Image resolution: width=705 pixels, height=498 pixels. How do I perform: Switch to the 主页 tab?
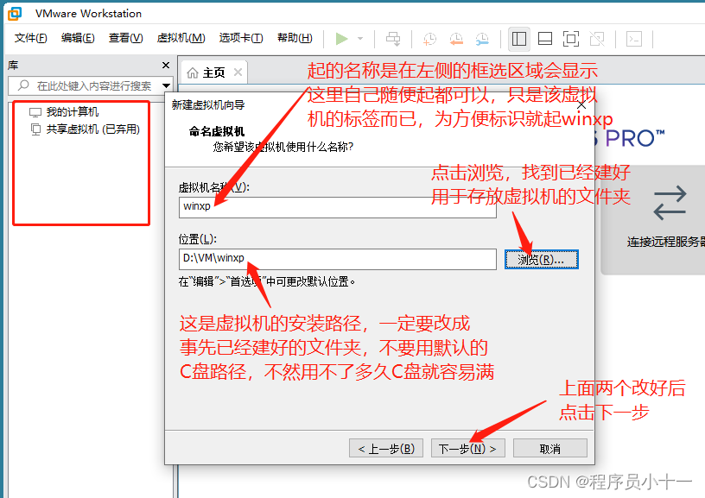click(x=213, y=72)
